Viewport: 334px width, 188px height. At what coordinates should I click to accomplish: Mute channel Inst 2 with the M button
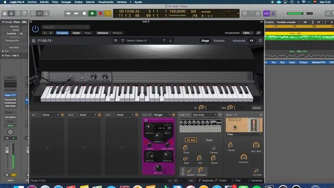7,175
